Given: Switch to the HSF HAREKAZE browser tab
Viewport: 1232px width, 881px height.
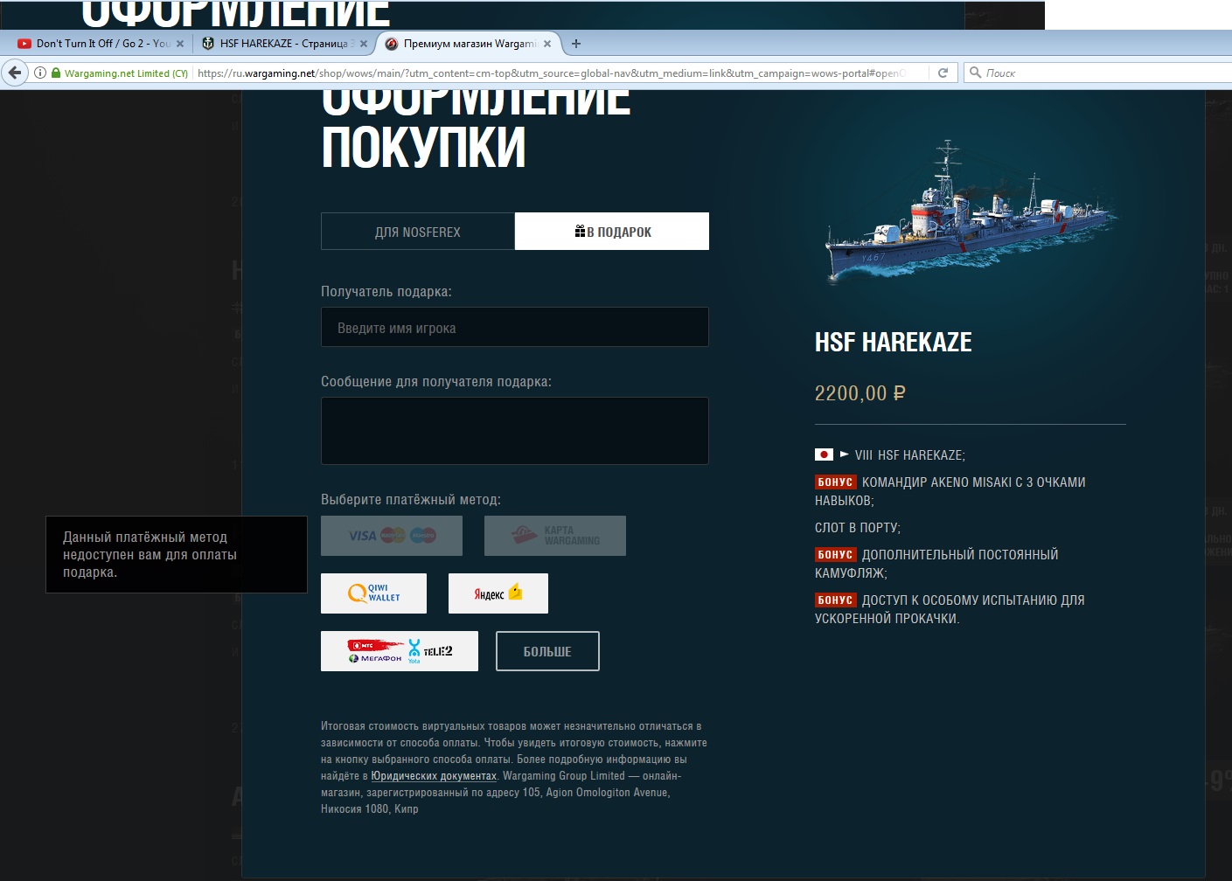Looking at the screenshot, I should (278, 44).
